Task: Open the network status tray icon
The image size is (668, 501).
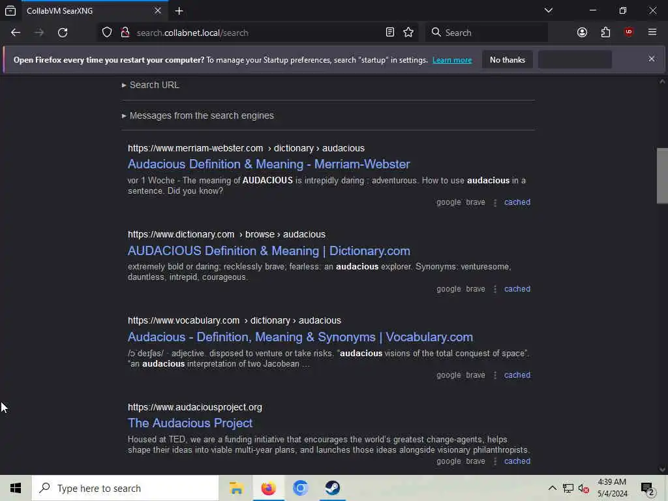Action: point(568,488)
